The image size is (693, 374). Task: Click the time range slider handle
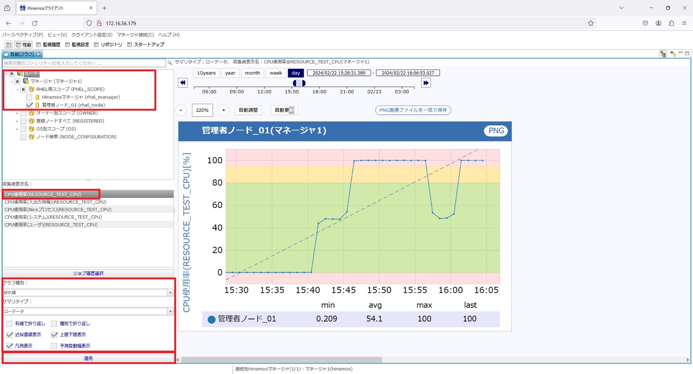(x=299, y=83)
